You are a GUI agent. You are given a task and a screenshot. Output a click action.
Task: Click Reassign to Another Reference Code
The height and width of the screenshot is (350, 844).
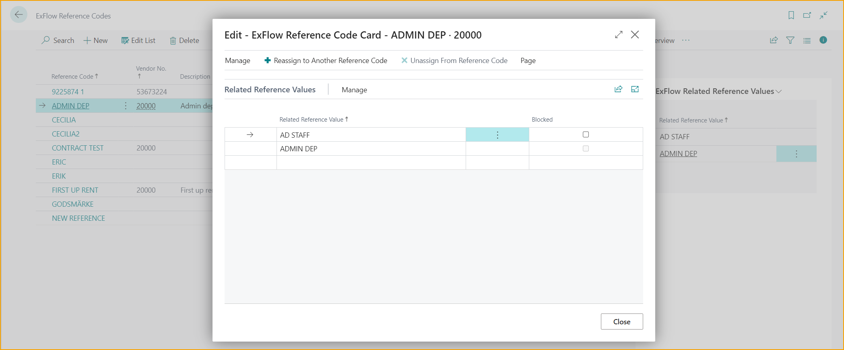pyautogui.click(x=326, y=61)
